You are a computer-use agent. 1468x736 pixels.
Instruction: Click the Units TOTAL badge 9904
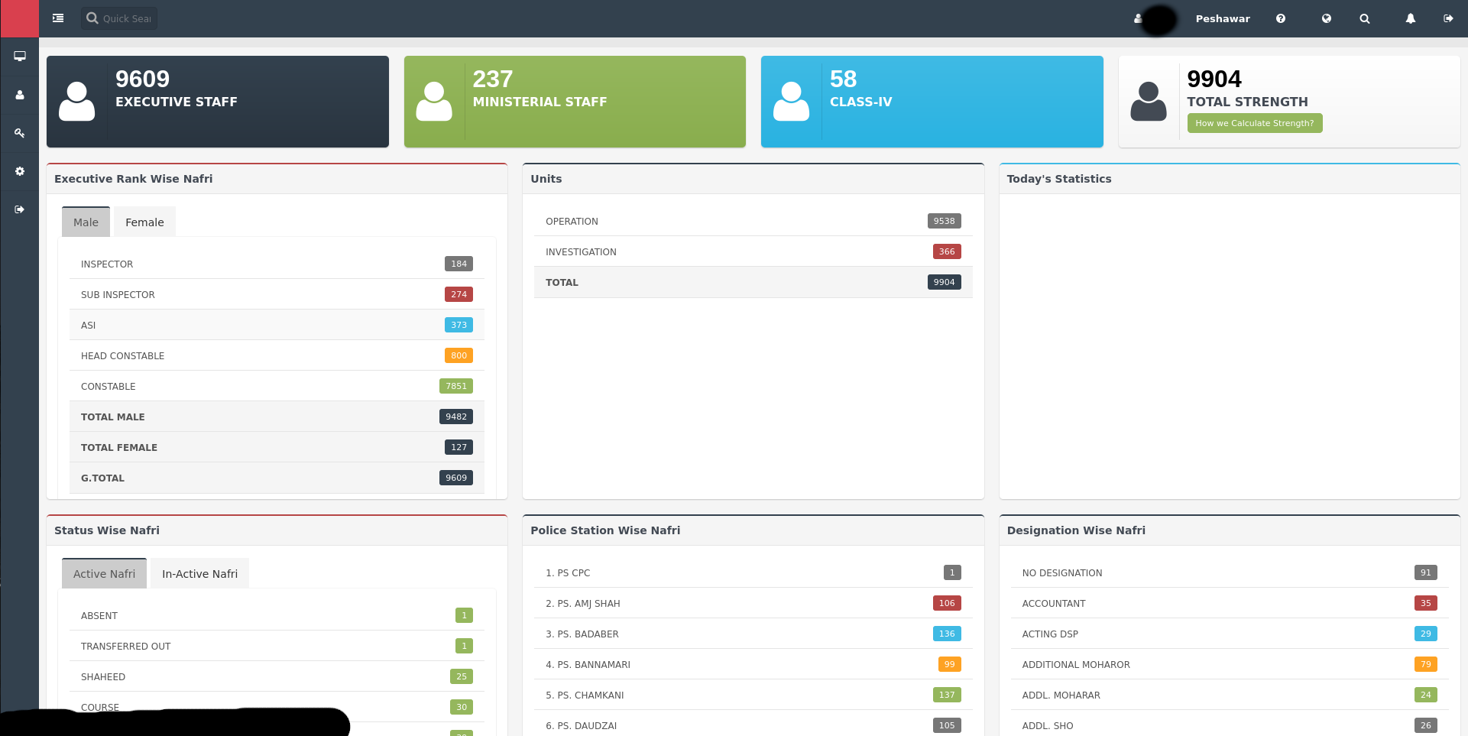point(944,282)
